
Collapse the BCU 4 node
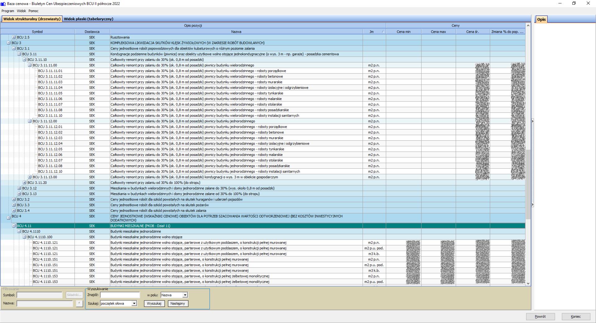9,218
